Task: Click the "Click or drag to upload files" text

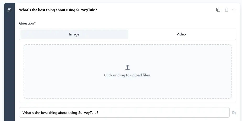Action: (x=127, y=75)
